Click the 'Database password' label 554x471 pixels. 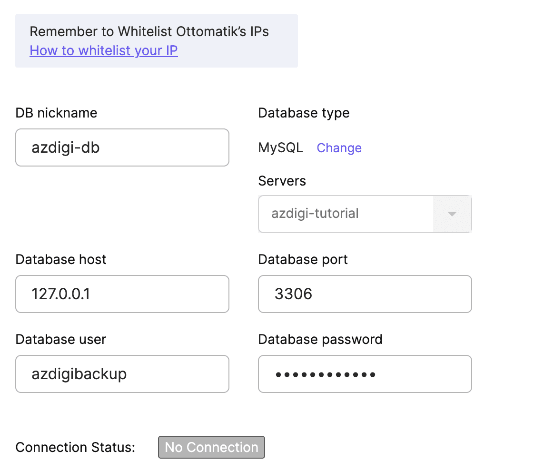tap(320, 339)
